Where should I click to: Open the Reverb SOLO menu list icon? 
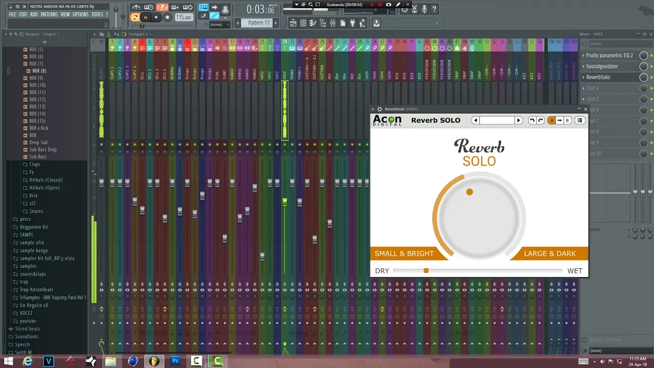(580, 120)
